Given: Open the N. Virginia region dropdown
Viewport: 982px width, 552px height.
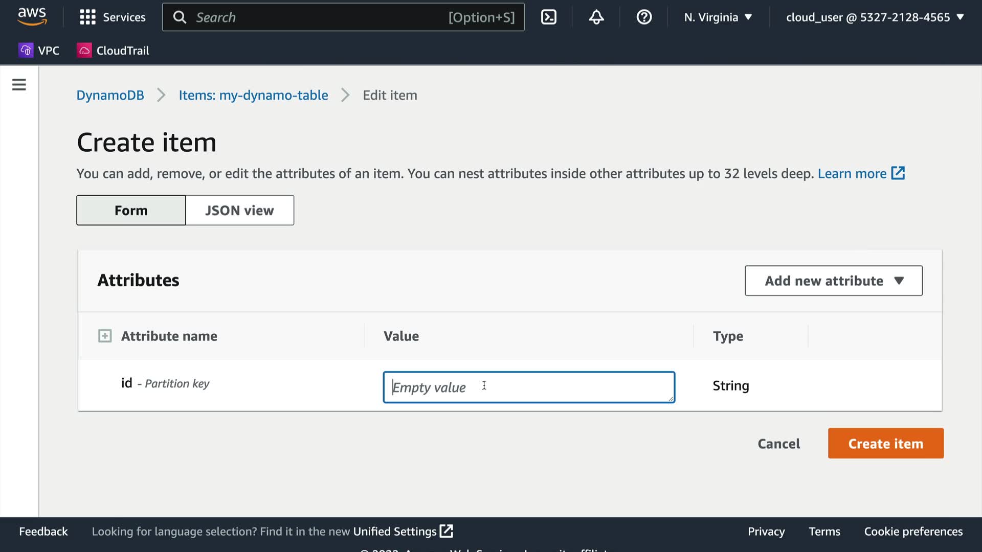Looking at the screenshot, I should [x=718, y=17].
